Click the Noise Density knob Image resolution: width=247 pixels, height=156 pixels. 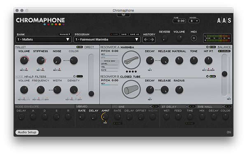coord(74,90)
